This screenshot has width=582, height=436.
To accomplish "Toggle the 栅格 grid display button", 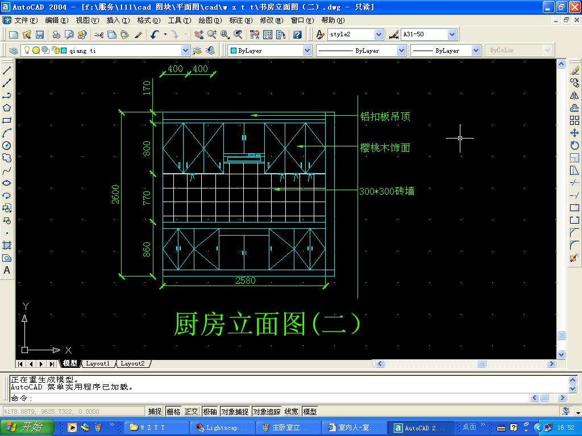I will pyautogui.click(x=173, y=412).
